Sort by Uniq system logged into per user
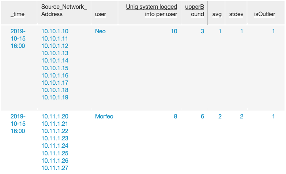Image resolution: width=286 pixels, height=174 pixels. (151, 10)
